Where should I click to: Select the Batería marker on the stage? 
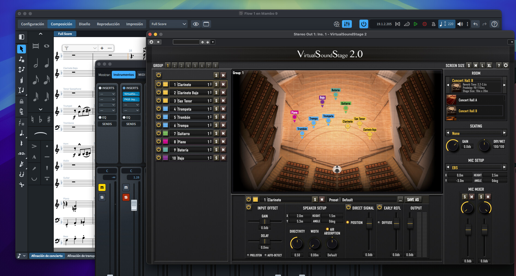point(336,95)
